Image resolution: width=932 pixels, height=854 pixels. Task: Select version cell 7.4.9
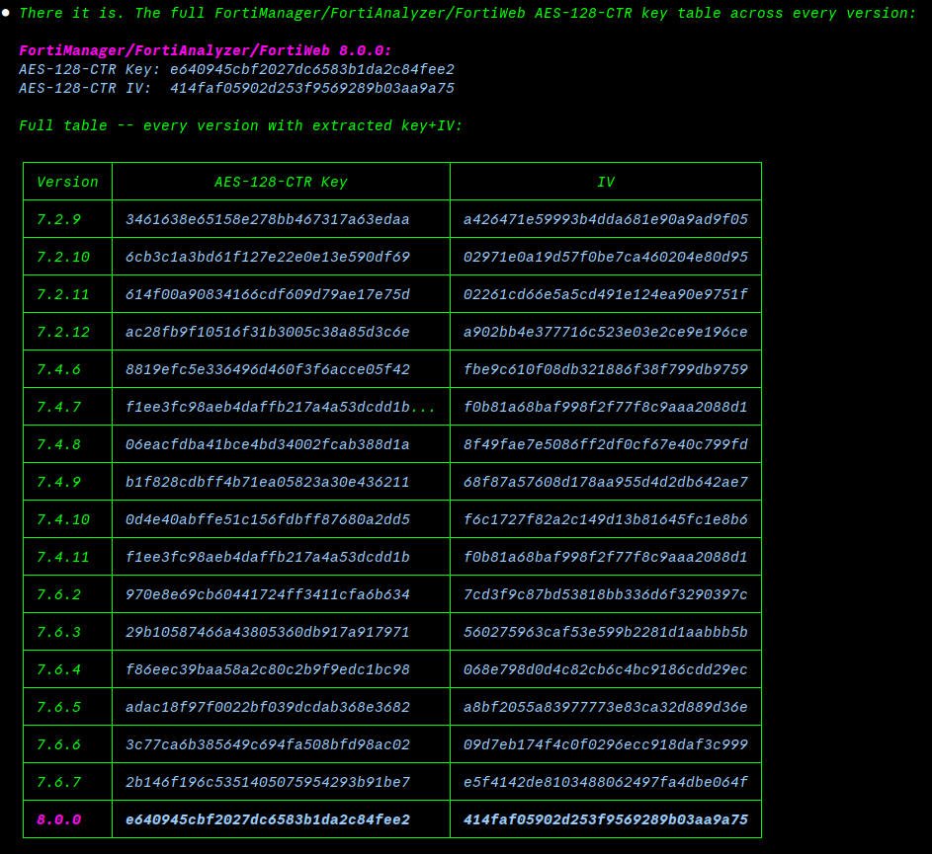pyautogui.click(x=59, y=482)
